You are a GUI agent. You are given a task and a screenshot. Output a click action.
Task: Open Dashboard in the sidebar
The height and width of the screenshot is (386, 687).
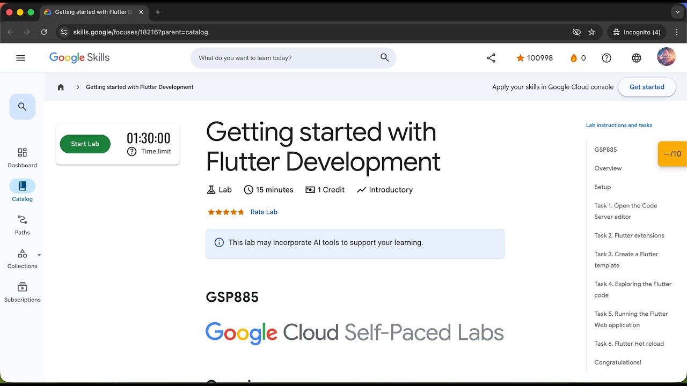[23, 158]
